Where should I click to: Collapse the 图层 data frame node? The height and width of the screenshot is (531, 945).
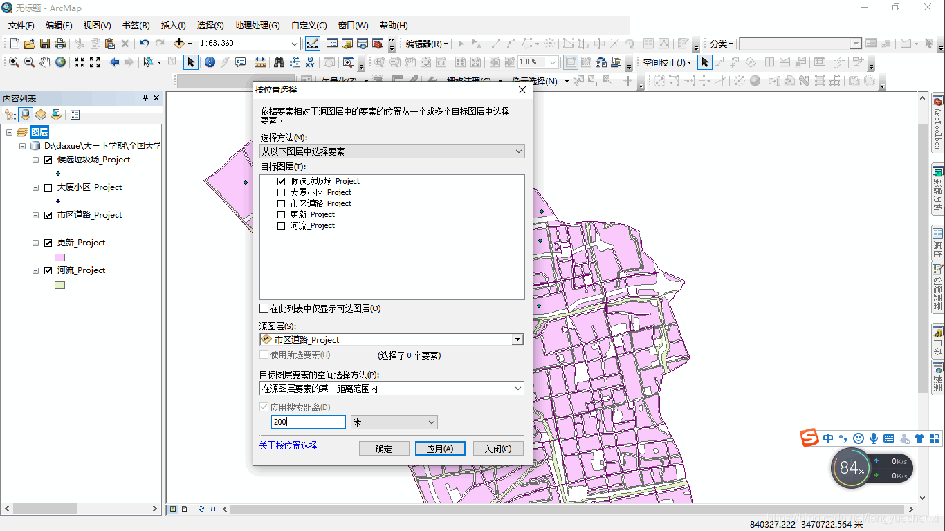pyautogui.click(x=10, y=132)
